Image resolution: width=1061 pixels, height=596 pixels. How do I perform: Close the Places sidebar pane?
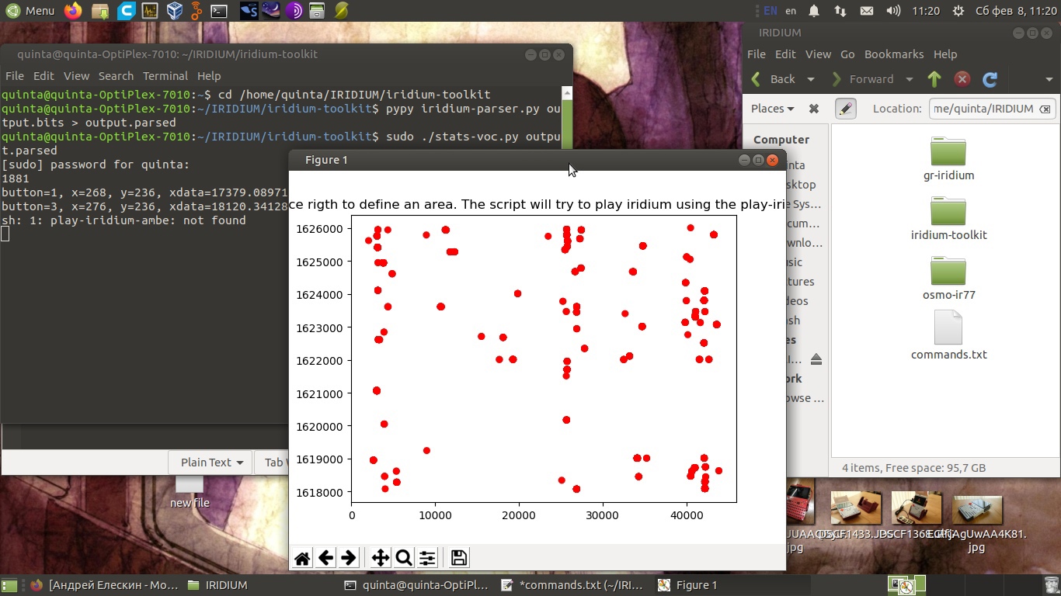coord(814,109)
